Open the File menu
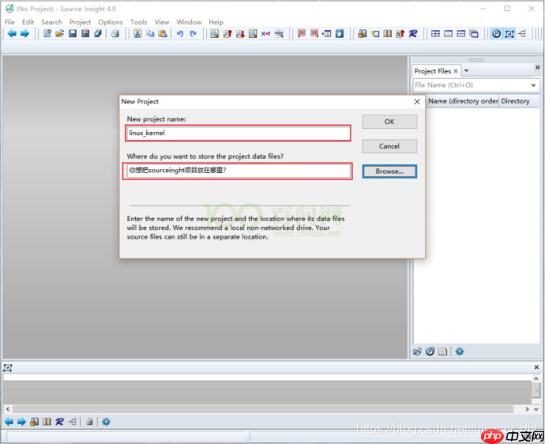 pos(9,22)
